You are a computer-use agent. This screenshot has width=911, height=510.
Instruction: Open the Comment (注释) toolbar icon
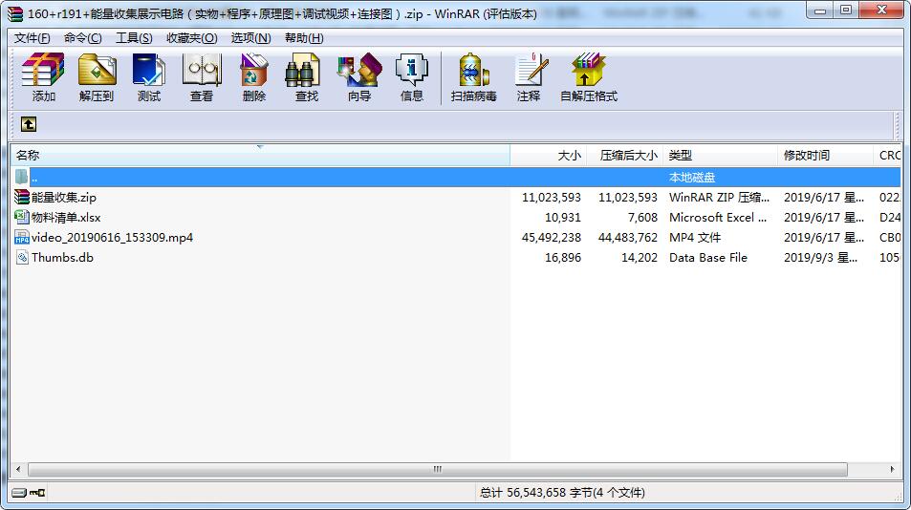point(530,77)
